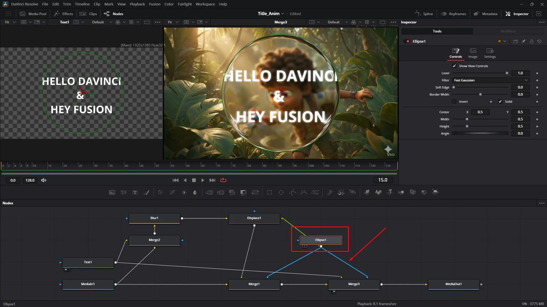
Task: Open the Fairlight menu
Action: pos(185,4)
